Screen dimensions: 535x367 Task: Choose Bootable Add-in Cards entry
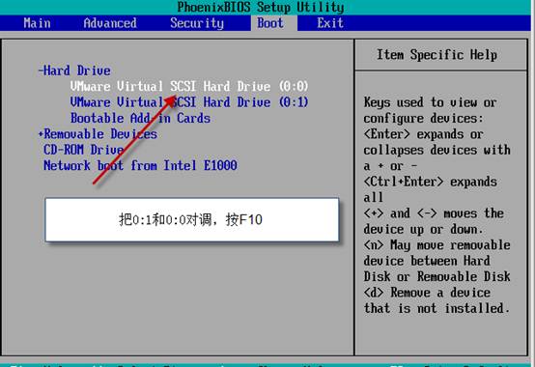(x=140, y=118)
